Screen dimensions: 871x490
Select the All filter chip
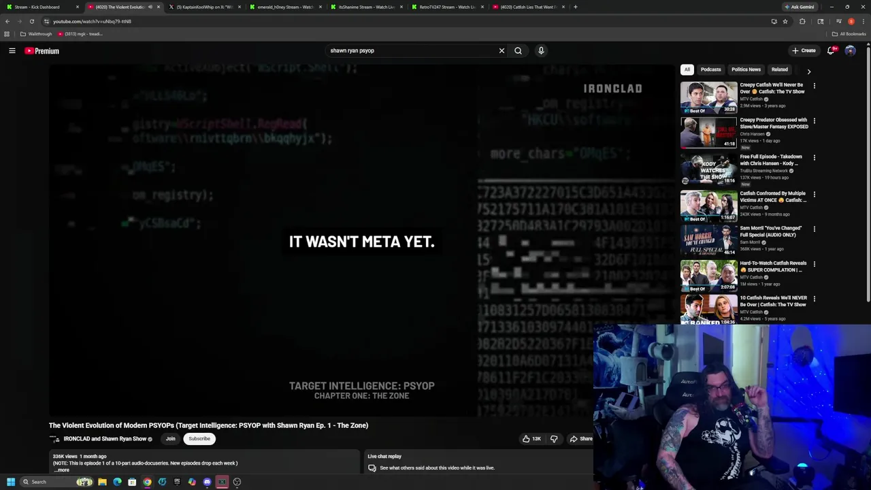[x=687, y=69]
